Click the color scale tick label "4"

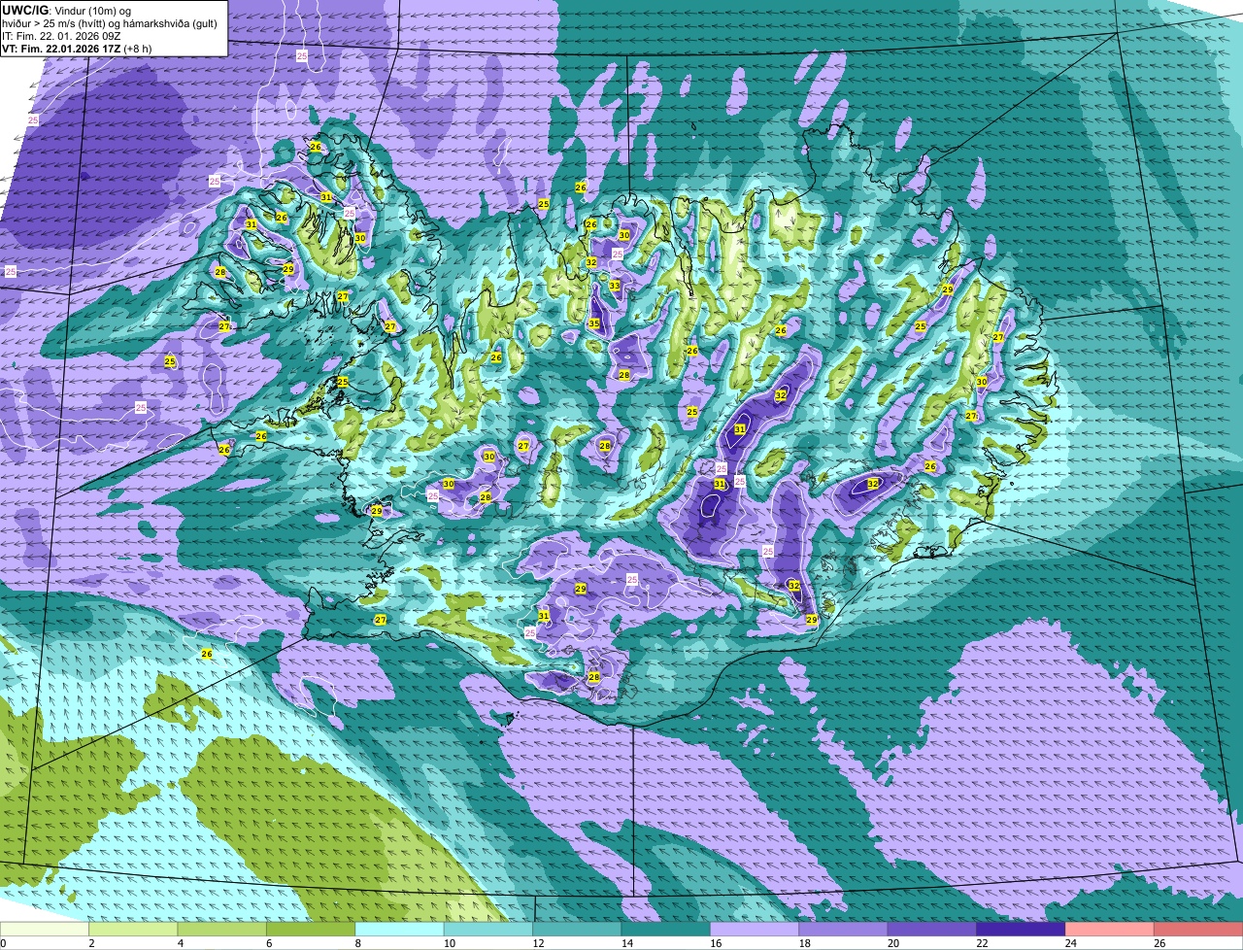180,943
